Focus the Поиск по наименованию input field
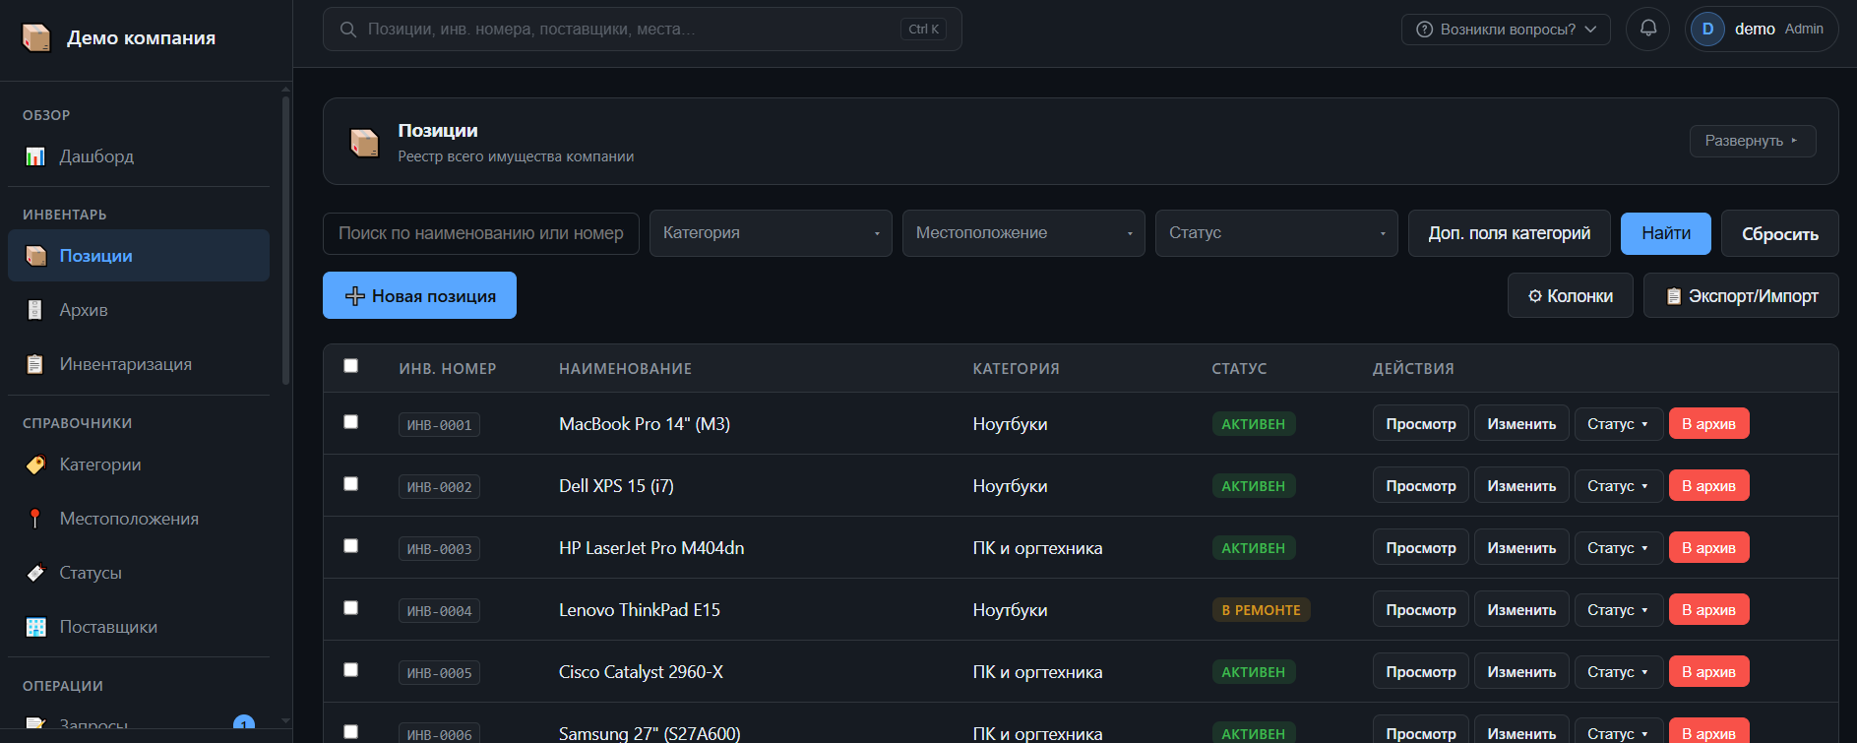The image size is (1857, 743). click(481, 233)
